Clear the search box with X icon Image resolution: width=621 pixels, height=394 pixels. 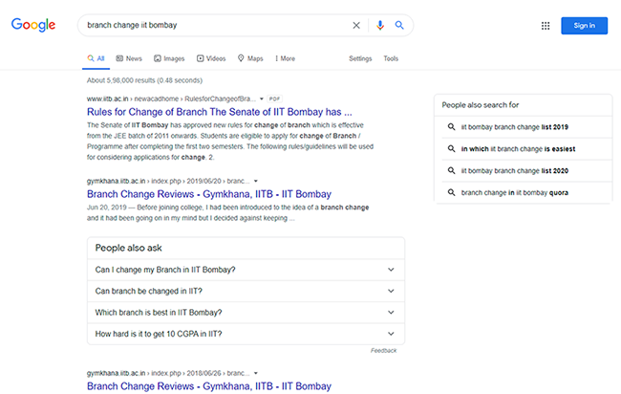[x=356, y=26]
